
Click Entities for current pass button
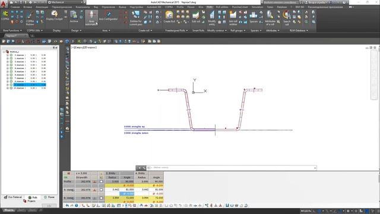coord(136,18)
